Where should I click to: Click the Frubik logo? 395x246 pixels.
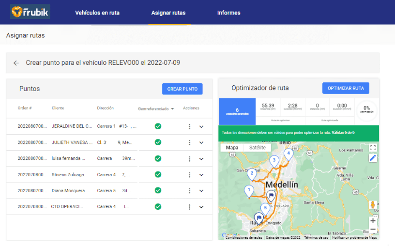[30, 12]
